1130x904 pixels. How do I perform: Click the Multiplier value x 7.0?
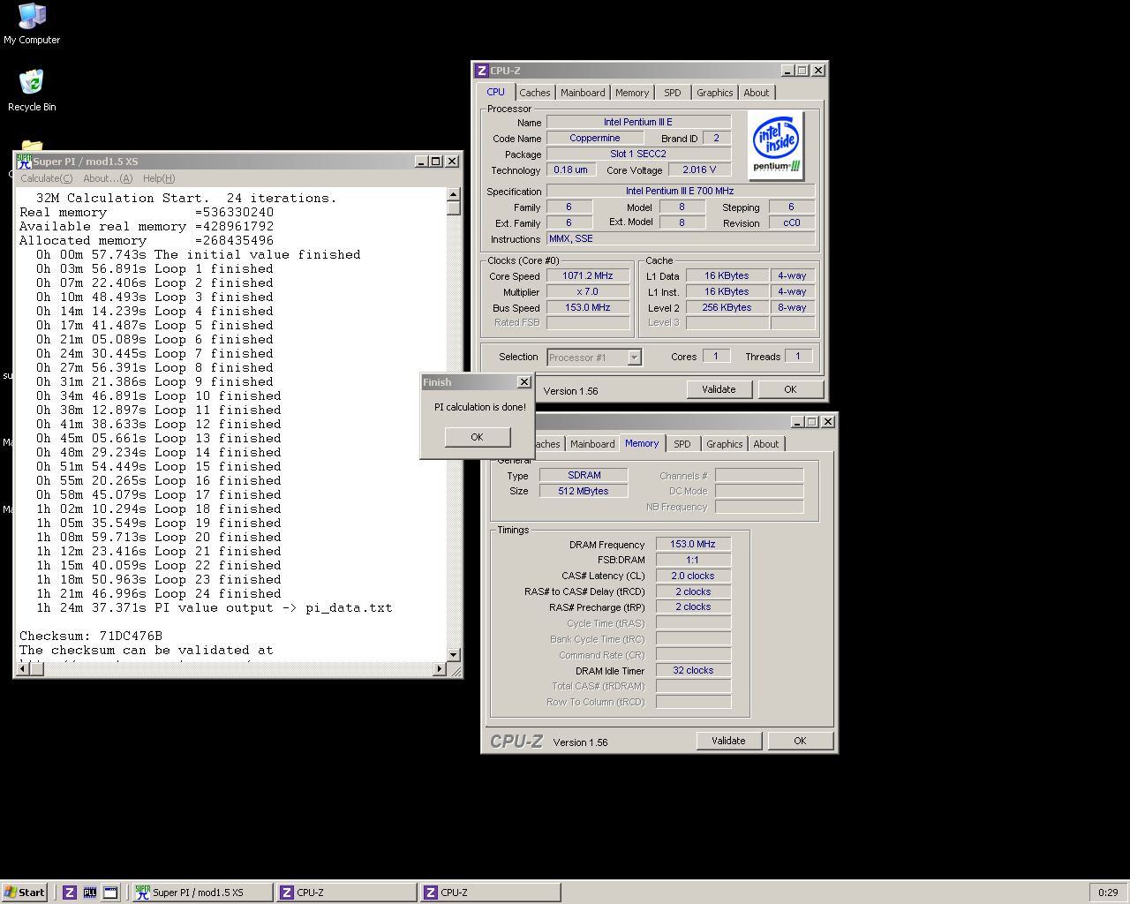(588, 291)
